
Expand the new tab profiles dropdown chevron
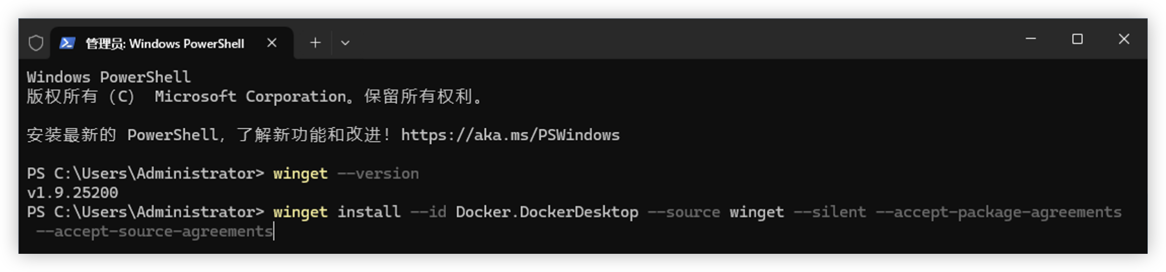[345, 43]
